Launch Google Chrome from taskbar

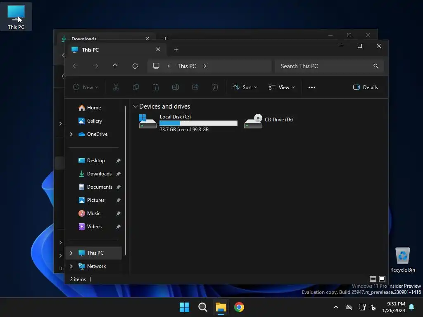point(239,307)
